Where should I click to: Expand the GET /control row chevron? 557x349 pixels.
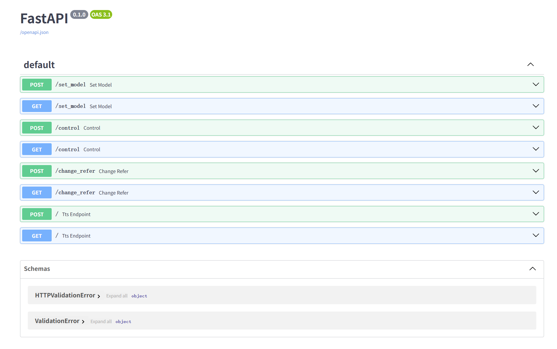pyautogui.click(x=536, y=149)
